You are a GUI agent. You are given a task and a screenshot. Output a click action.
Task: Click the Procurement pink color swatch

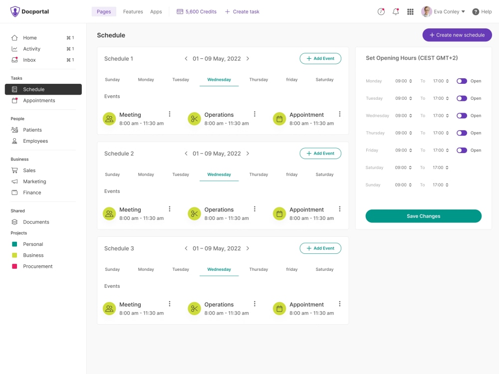(15, 266)
